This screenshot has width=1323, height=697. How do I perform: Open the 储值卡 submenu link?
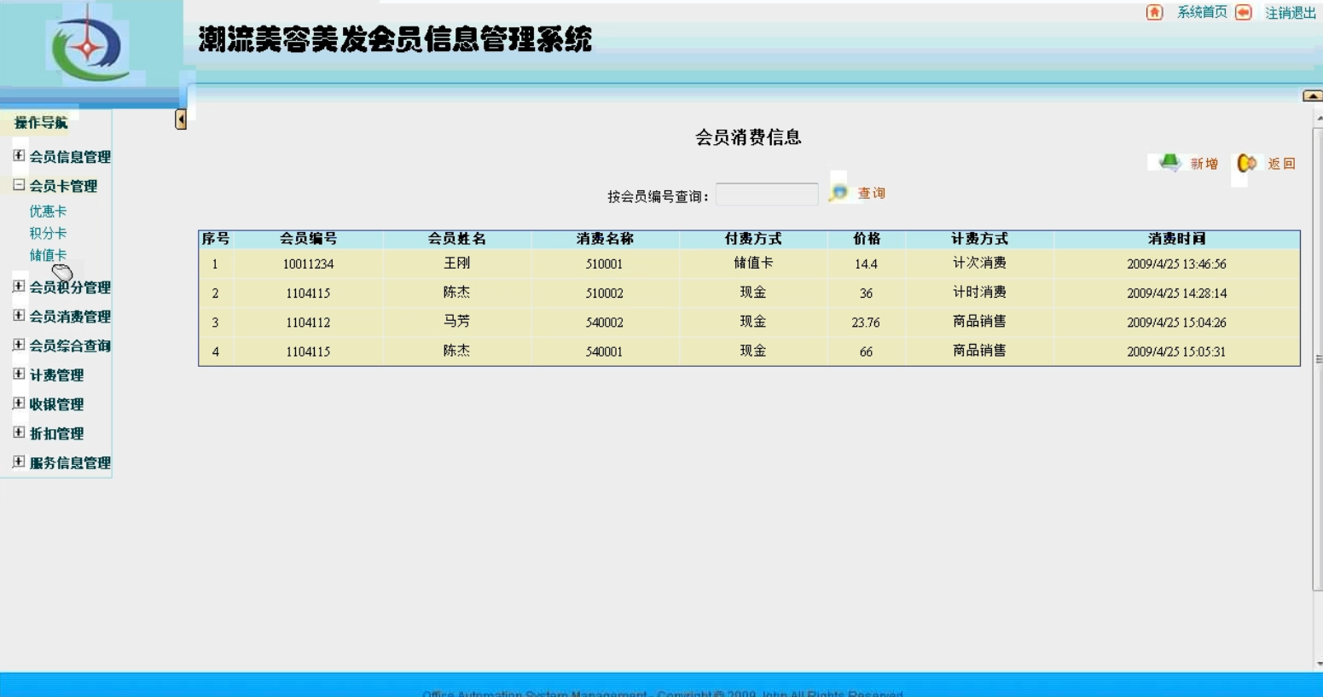pos(48,255)
